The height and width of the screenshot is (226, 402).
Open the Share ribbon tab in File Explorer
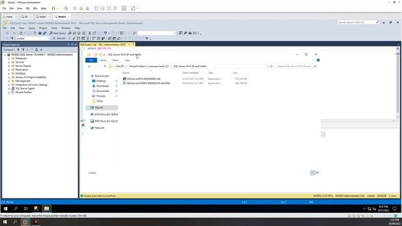(116, 60)
